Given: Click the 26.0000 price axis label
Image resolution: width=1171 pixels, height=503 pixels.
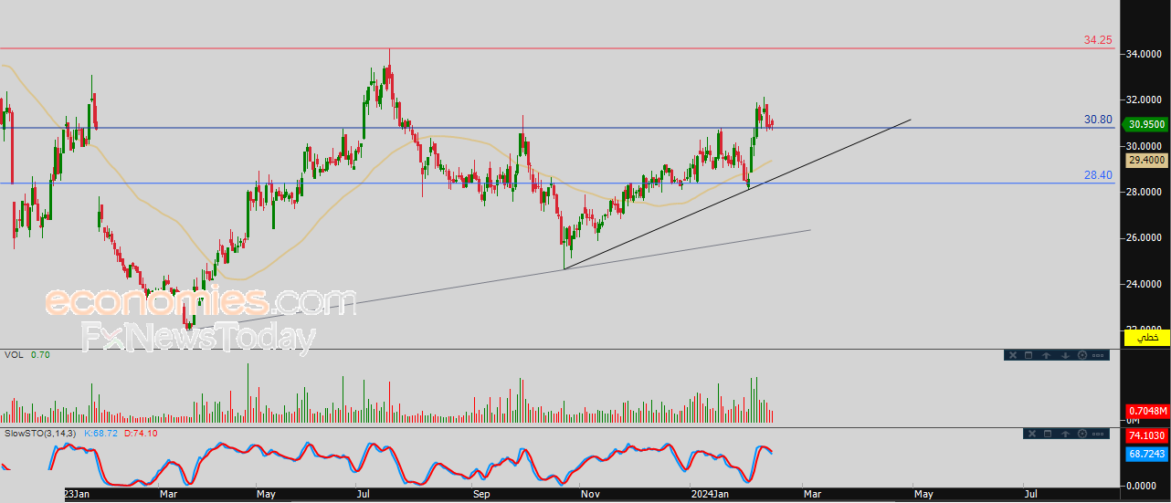Looking at the screenshot, I should point(1144,238).
